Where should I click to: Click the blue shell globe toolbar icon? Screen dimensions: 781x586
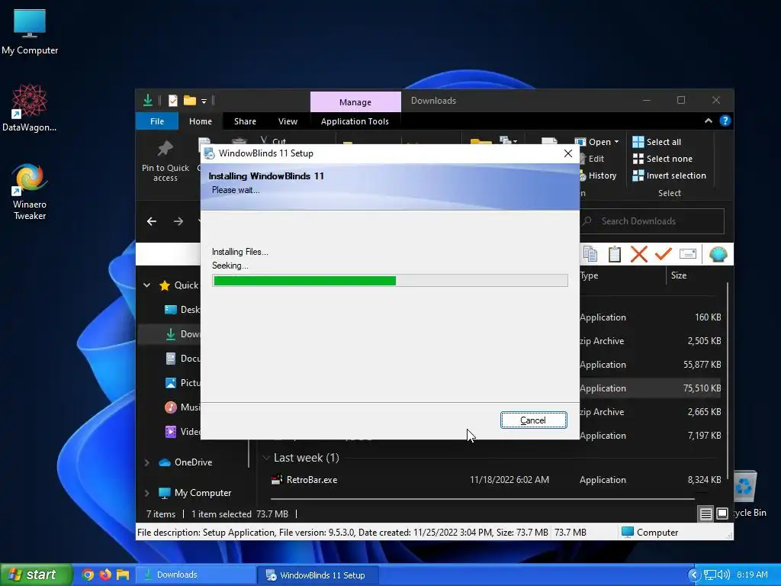click(x=718, y=254)
